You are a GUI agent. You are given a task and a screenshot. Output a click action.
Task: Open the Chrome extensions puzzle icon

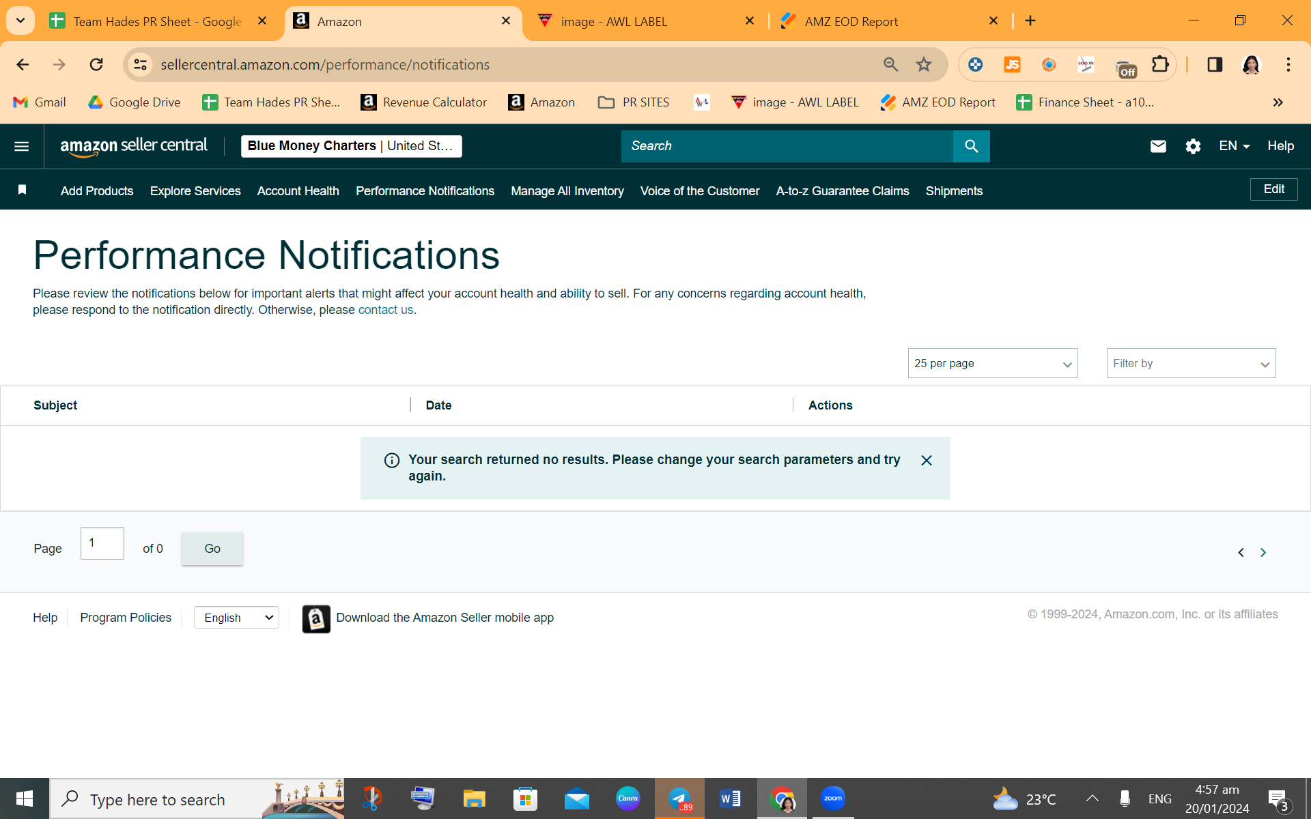tap(1160, 64)
